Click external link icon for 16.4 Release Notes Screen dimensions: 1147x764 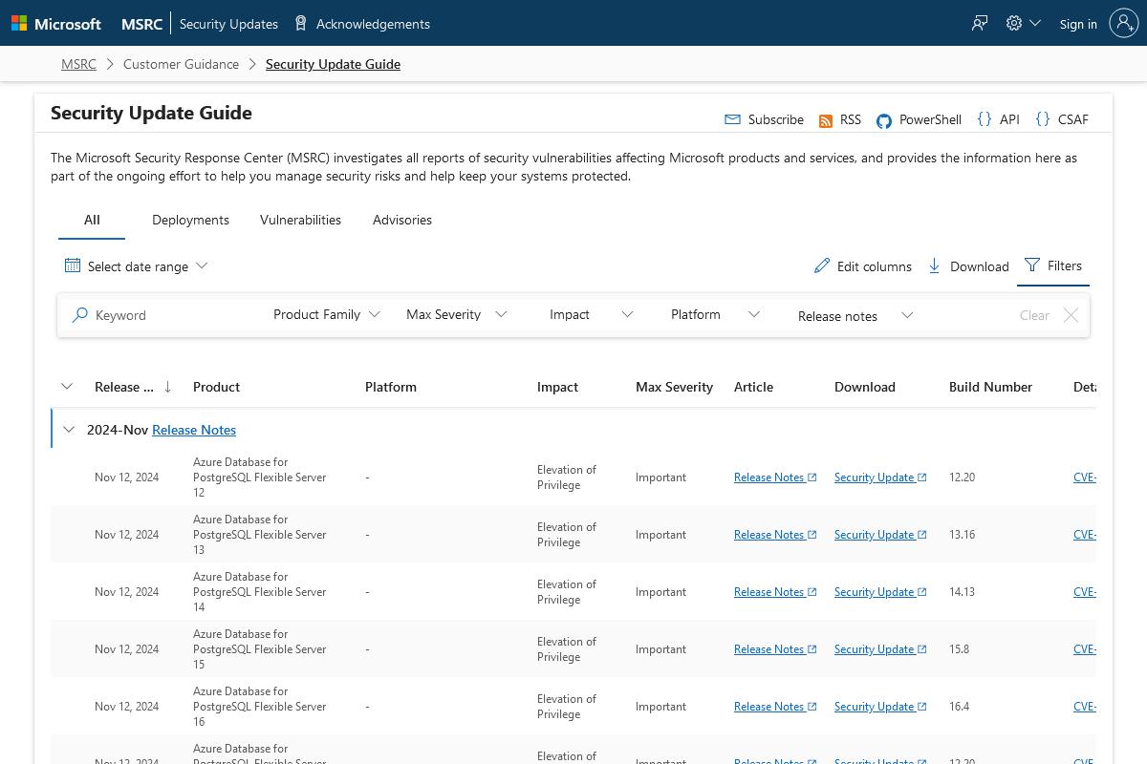(812, 707)
